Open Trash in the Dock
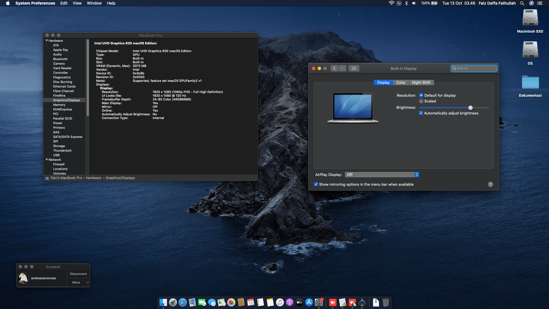The image size is (549, 309). tap(386, 302)
